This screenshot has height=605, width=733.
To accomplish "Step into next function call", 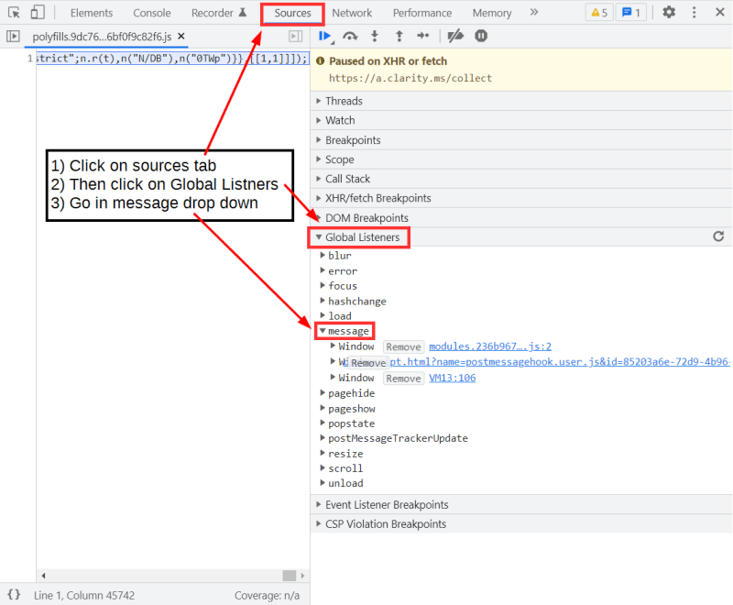I will [375, 36].
